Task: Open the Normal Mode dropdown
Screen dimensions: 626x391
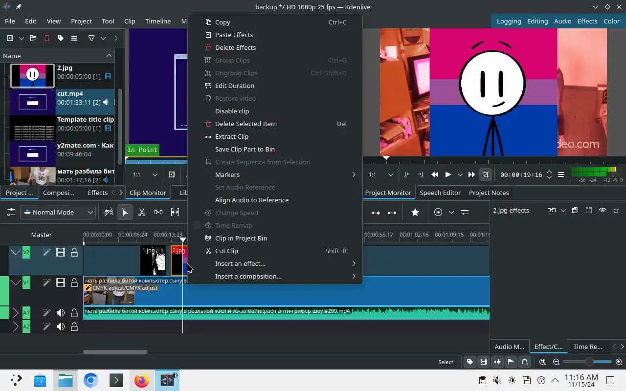Action: (58, 212)
